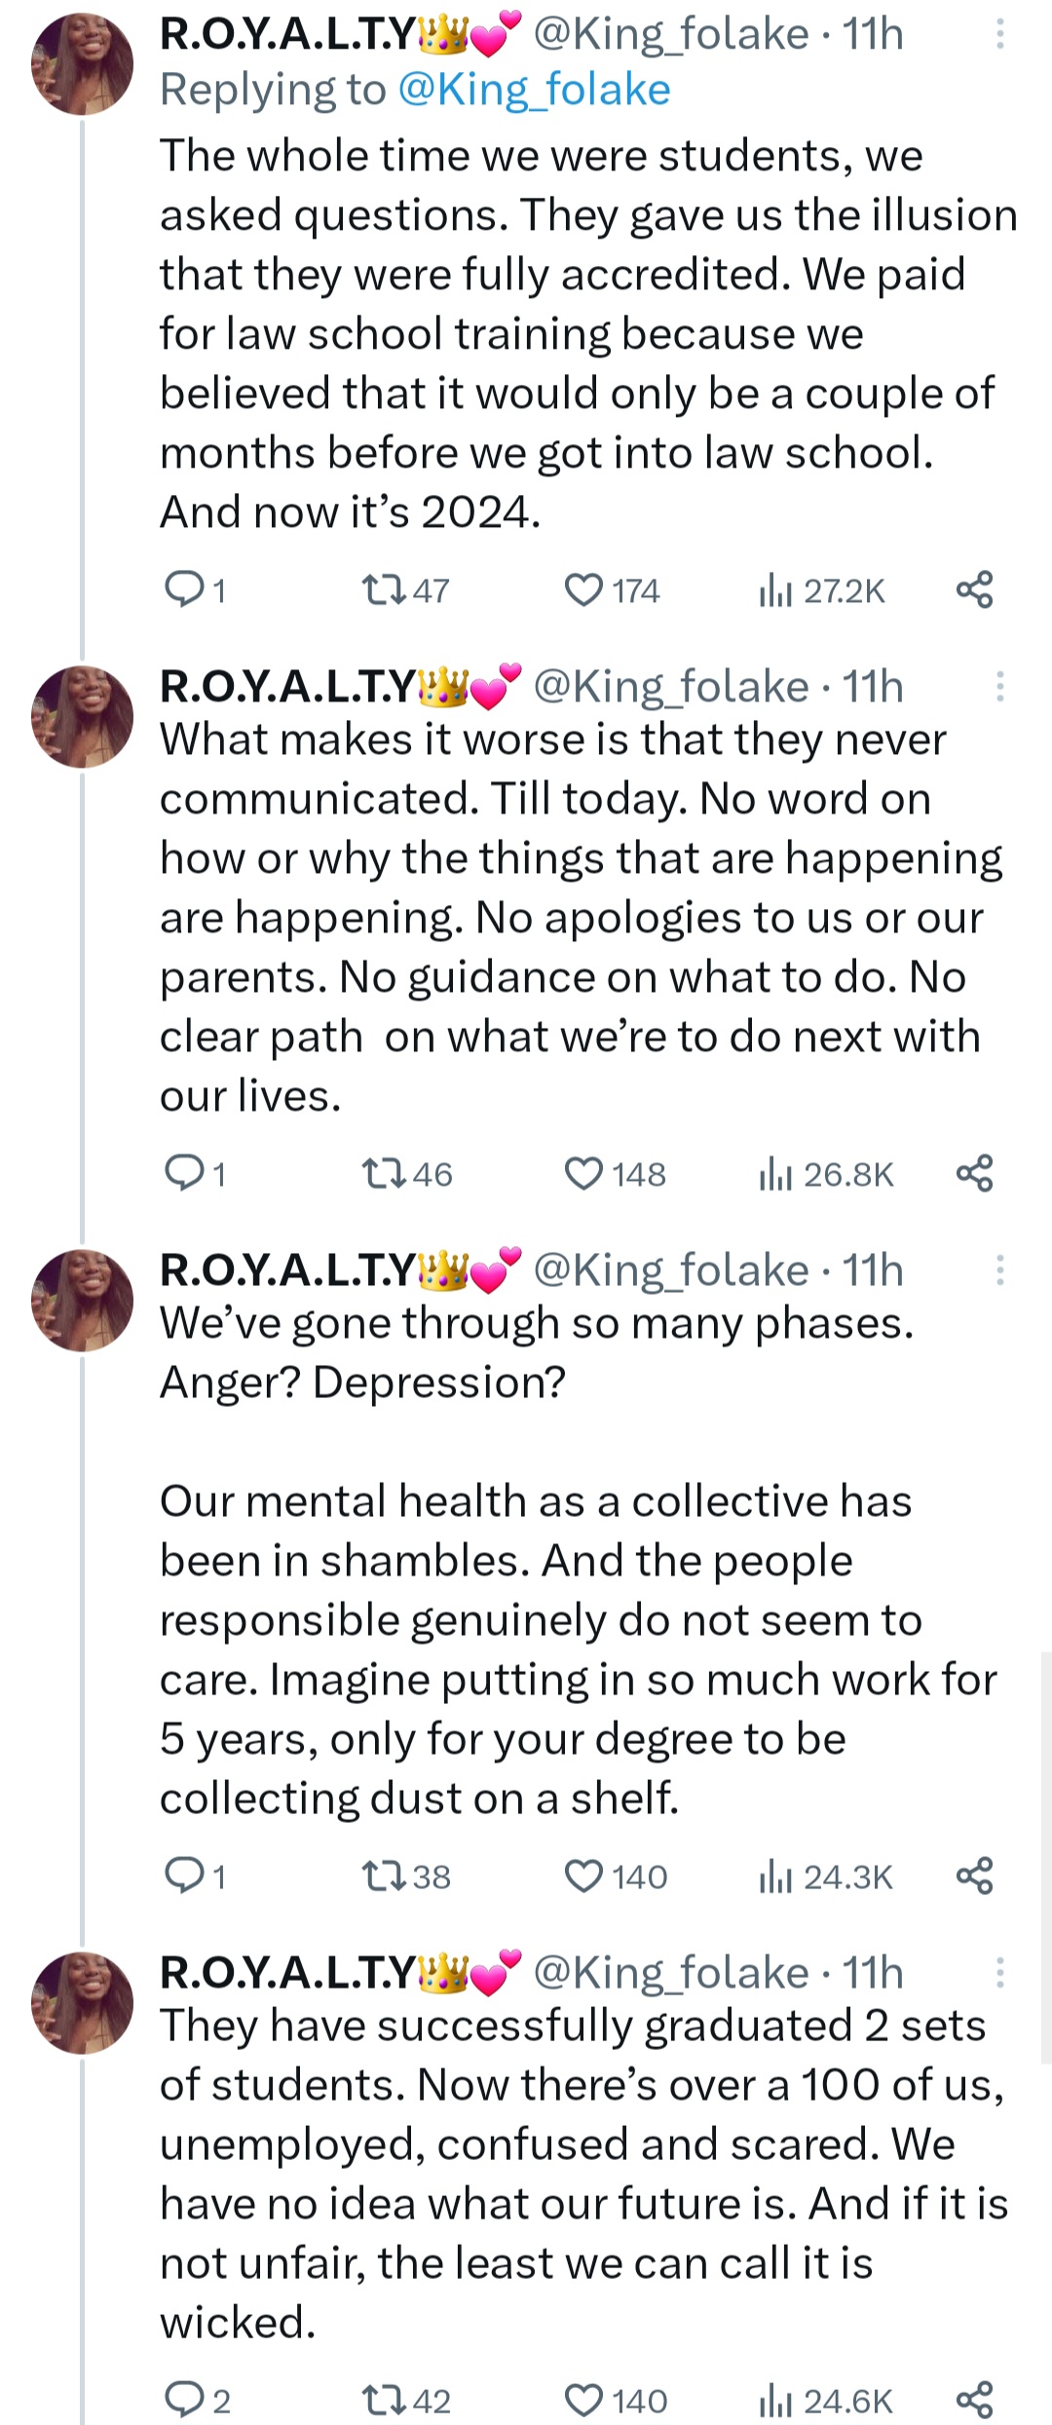View analytics for the 26.8K views tweet
The height and width of the screenshot is (2425, 1052).
(x=826, y=1174)
